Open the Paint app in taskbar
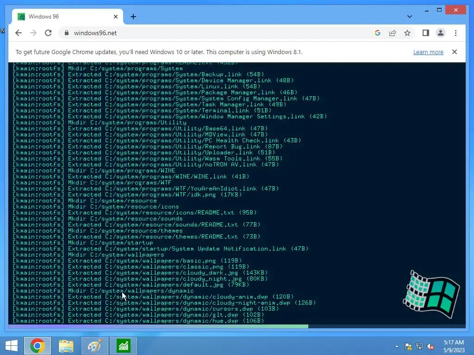 (x=95, y=346)
